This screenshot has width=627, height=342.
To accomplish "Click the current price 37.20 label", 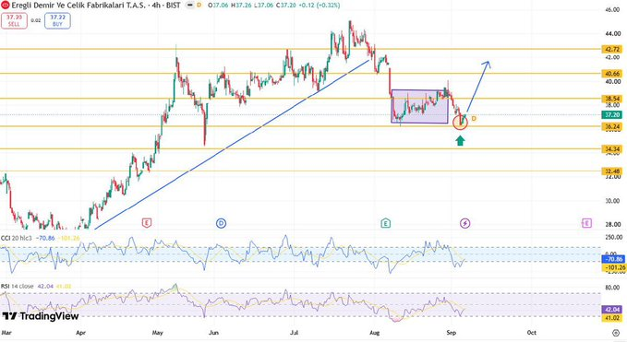I will pyautogui.click(x=612, y=115).
